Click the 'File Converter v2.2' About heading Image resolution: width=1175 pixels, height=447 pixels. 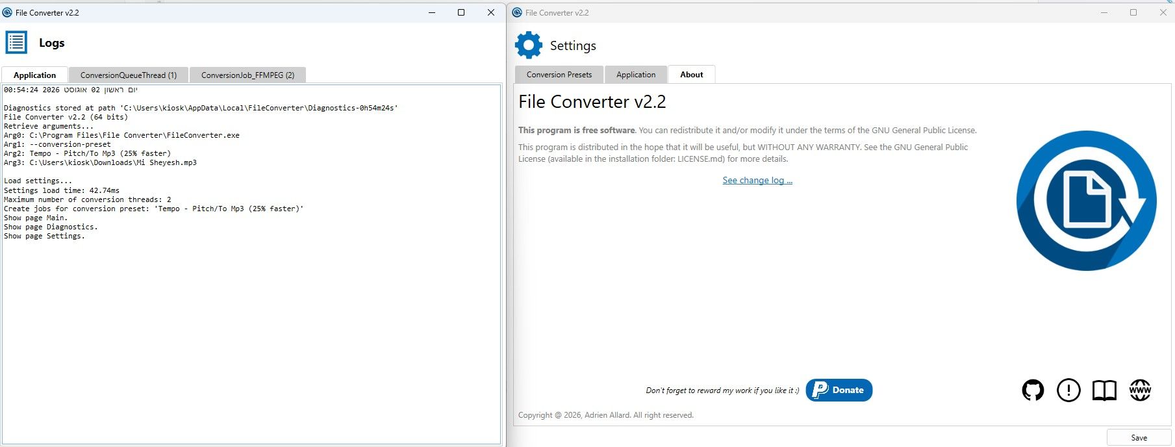pyautogui.click(x=592, y=101)
